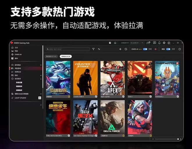Click Steam icon on Overwatch 2 card

tap(178, 97)
